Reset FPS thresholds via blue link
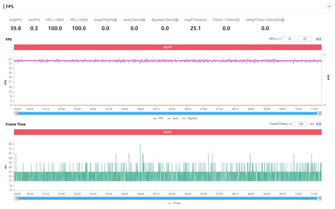This screenshot has height=209, width=335. pyautogui.click(x=319, y=39)
